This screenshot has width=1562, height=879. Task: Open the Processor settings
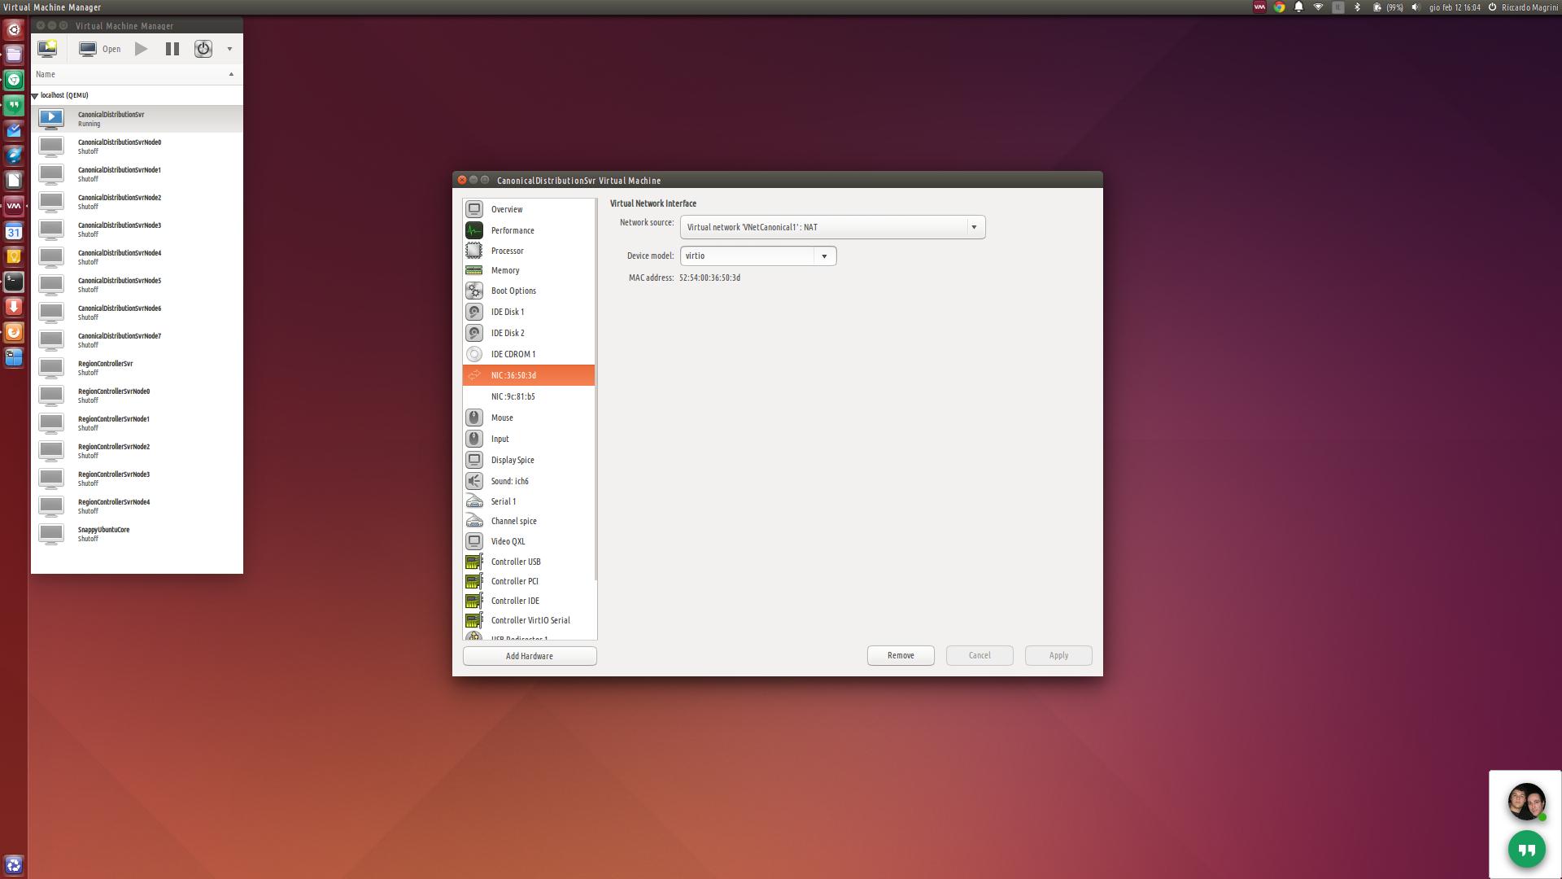click(529, 251)
